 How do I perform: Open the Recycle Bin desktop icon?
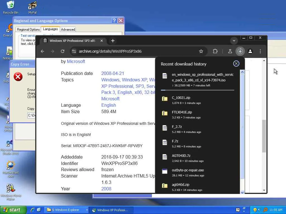point(11,7)
